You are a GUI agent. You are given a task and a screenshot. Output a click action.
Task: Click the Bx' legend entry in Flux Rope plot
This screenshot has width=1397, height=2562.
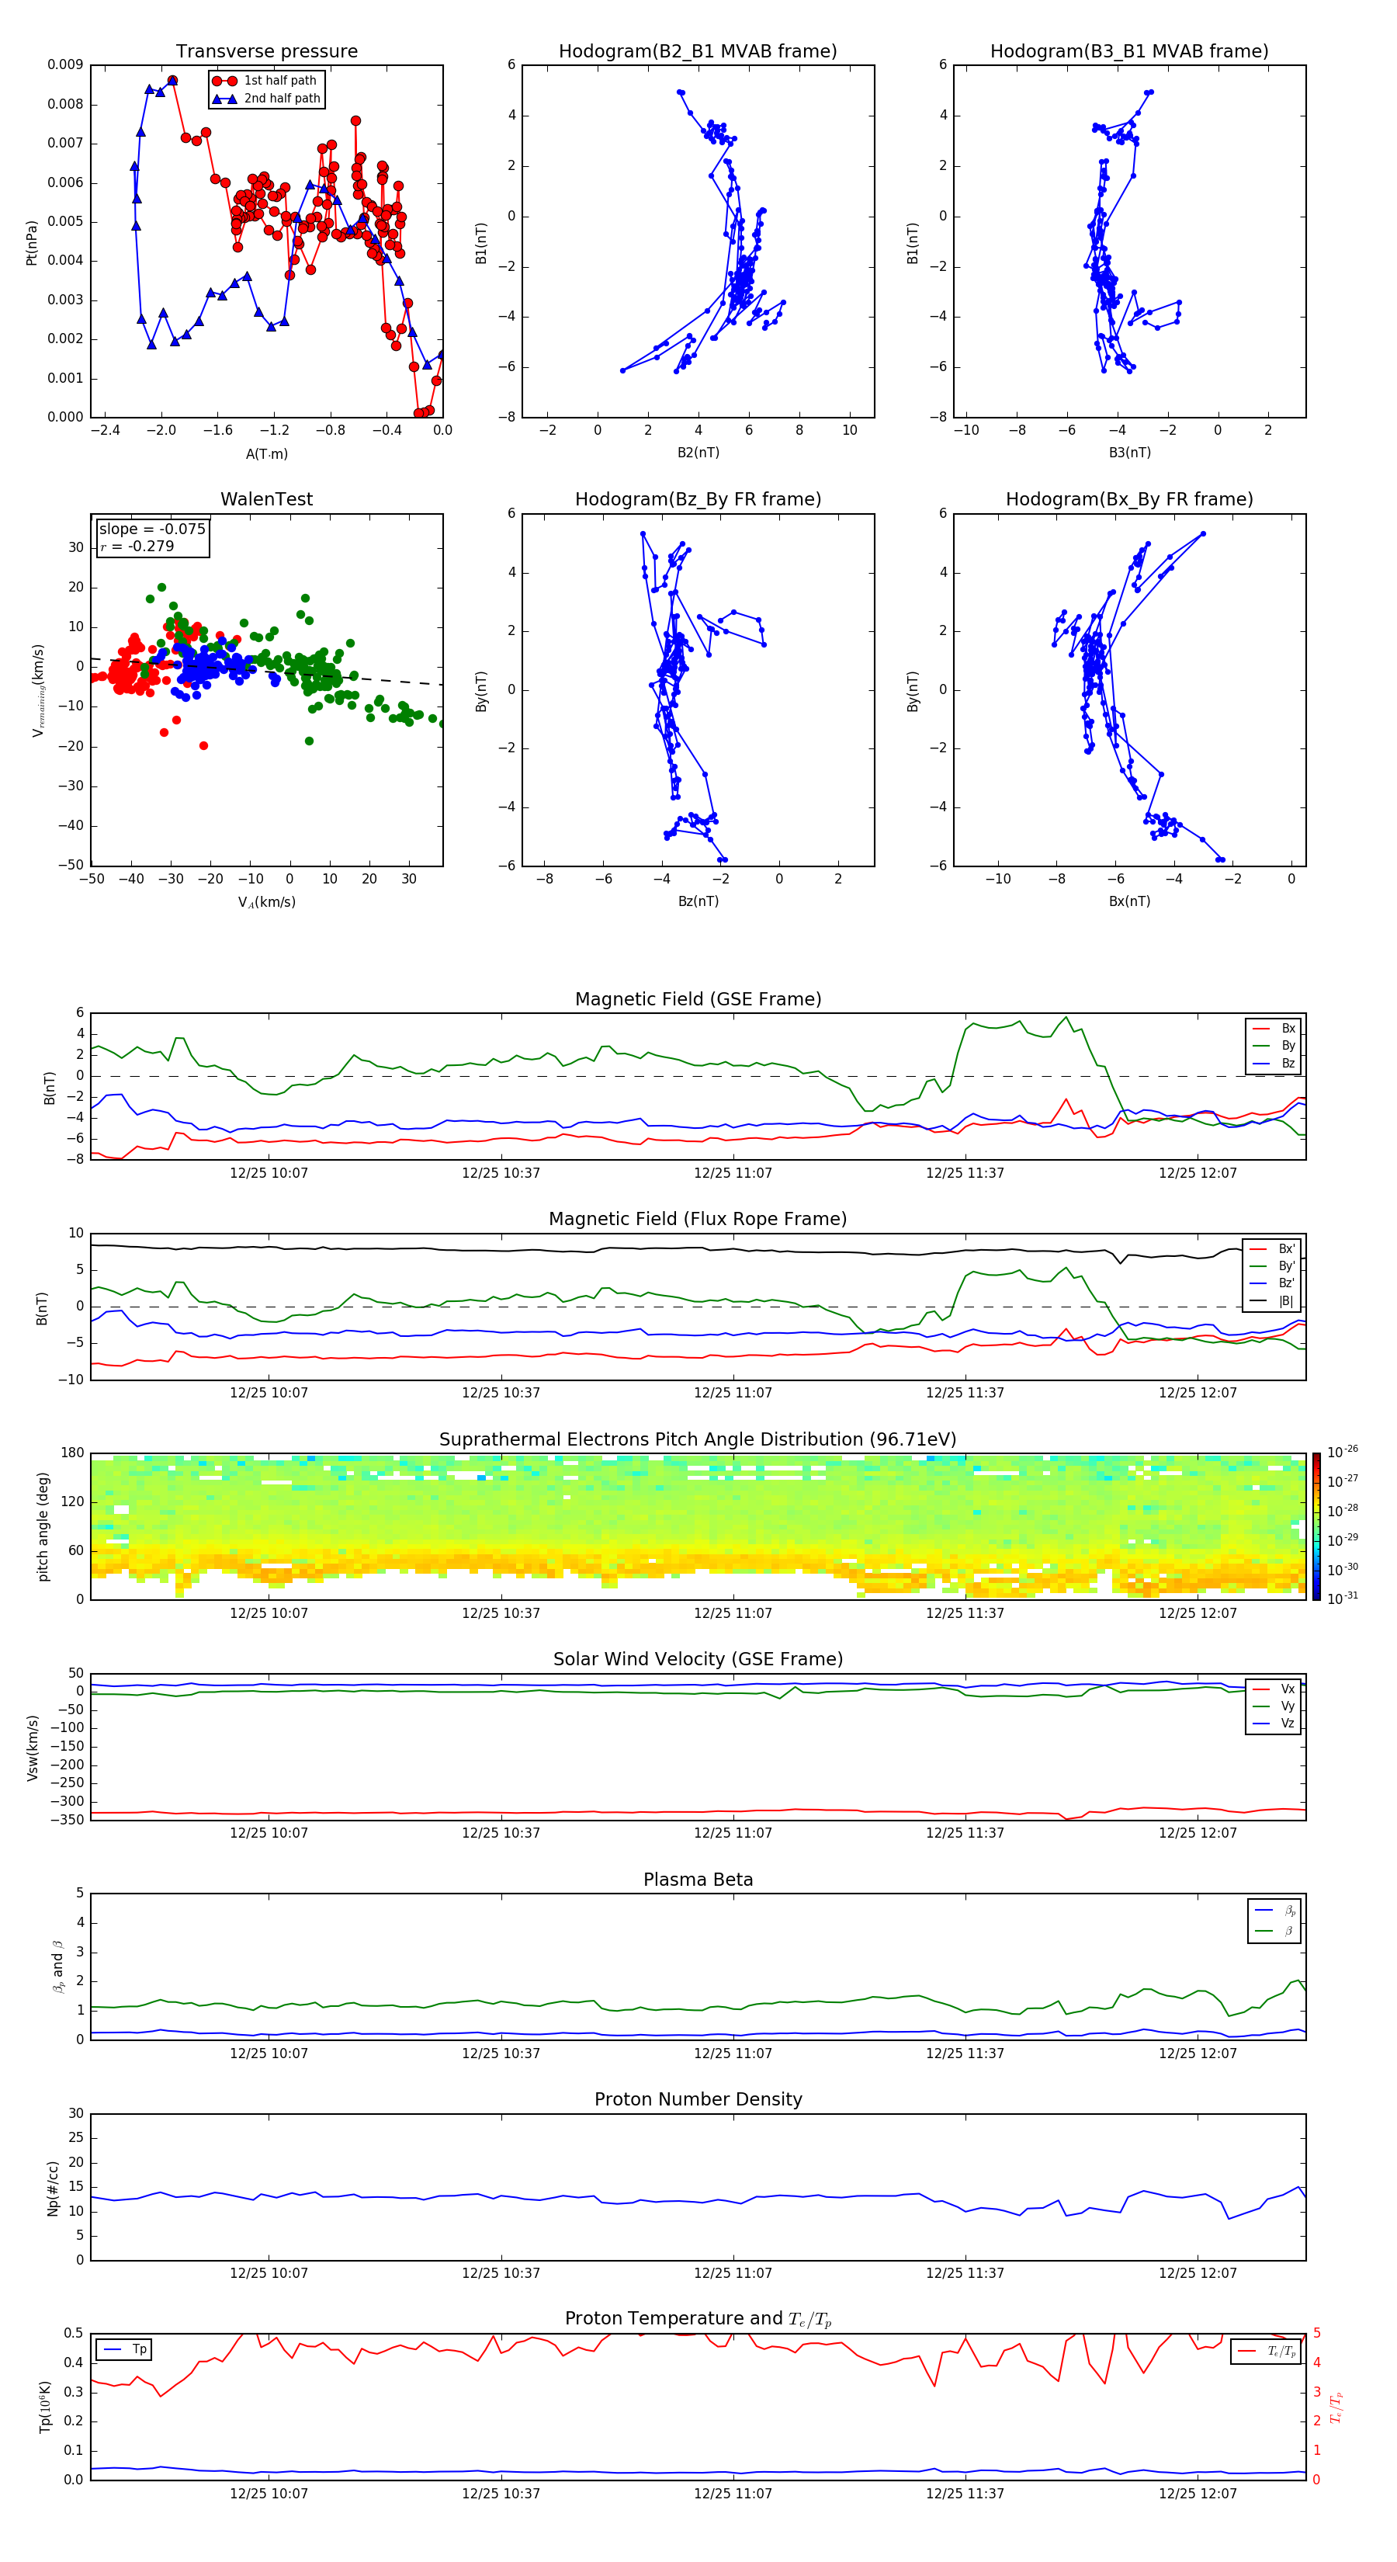(x=1274, y=1249)
